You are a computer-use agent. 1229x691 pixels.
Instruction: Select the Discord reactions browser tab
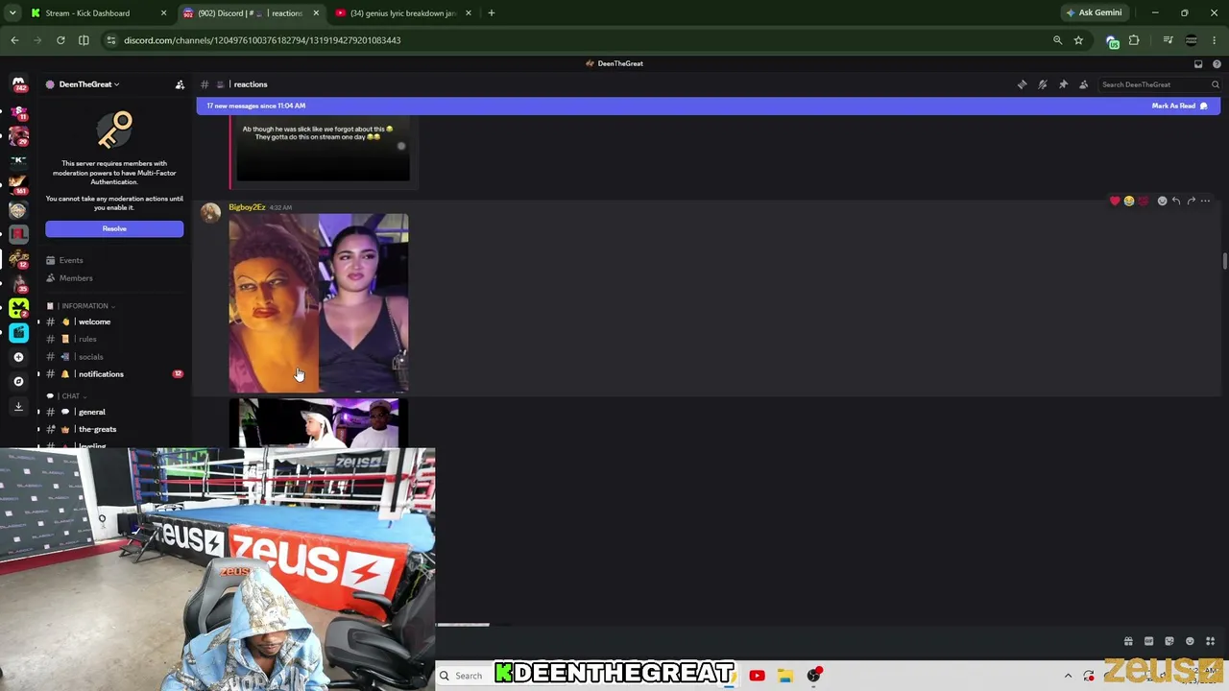tap(253, 13)
